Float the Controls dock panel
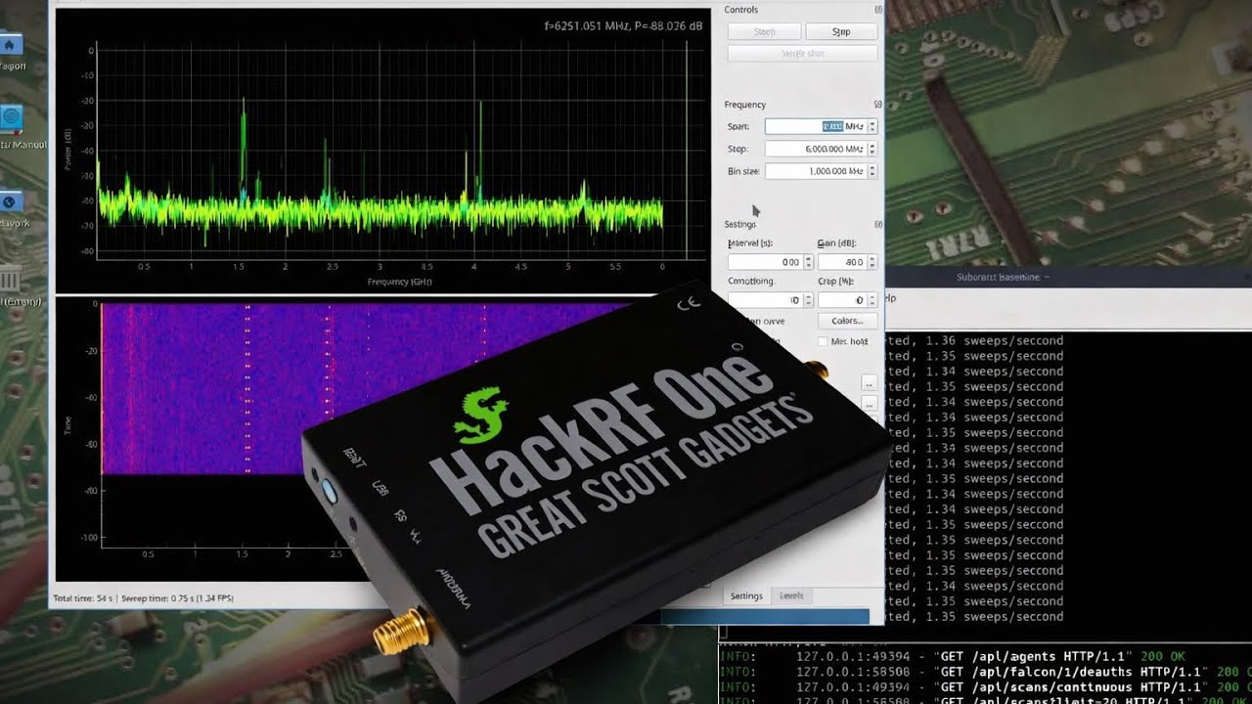 pyautogui.click(x=877, y=10)
